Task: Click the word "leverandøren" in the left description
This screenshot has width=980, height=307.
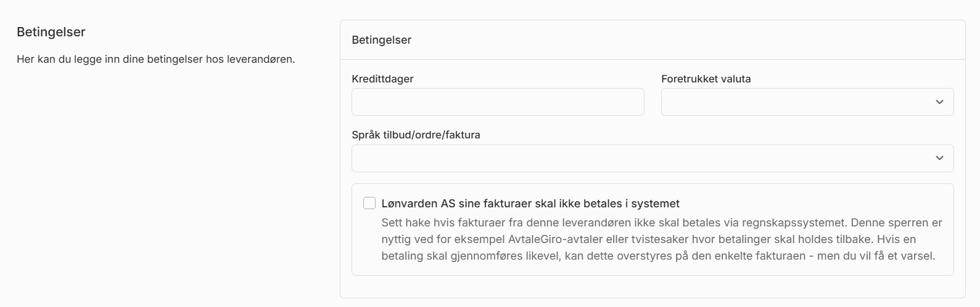Action: 261,60
